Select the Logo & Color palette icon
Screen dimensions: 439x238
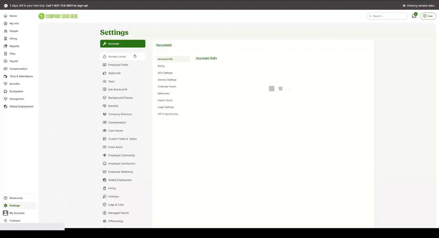coord(105,205)
